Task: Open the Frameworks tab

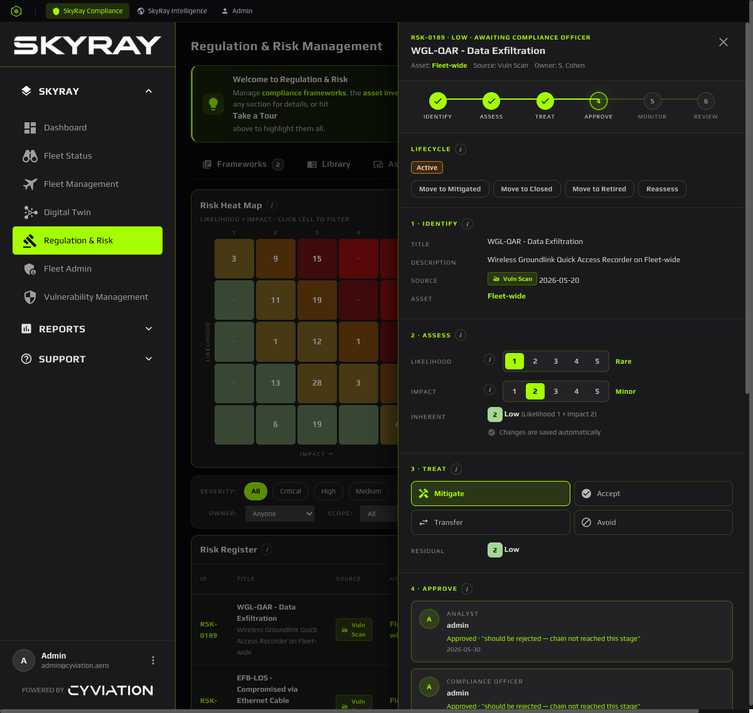Action: tap(243, 164)
